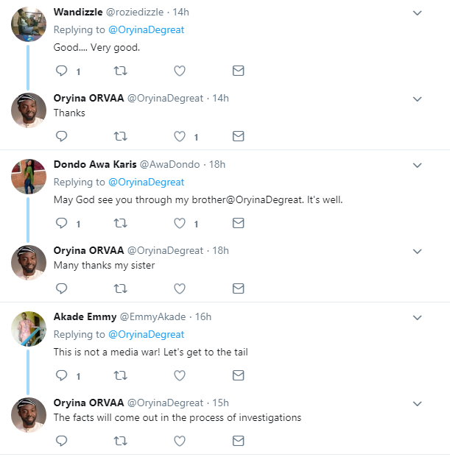Retweet Dondo Awa Karis's tweet

pos(121,223)
